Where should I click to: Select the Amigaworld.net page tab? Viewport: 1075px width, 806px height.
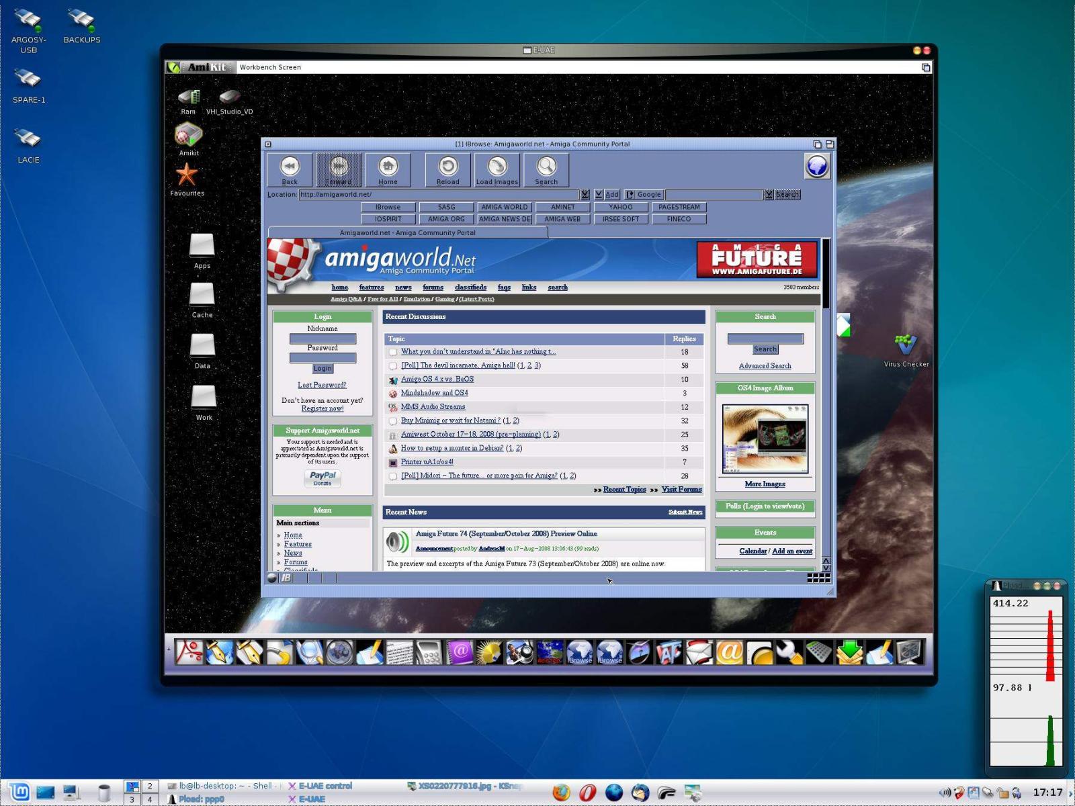[407, 232]
